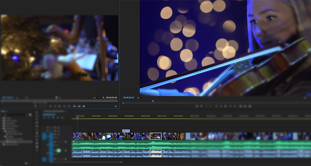This screenshot has height=166, width=311.
Task: Click Overwrite button in Source monitor
Action: [79, 106]
